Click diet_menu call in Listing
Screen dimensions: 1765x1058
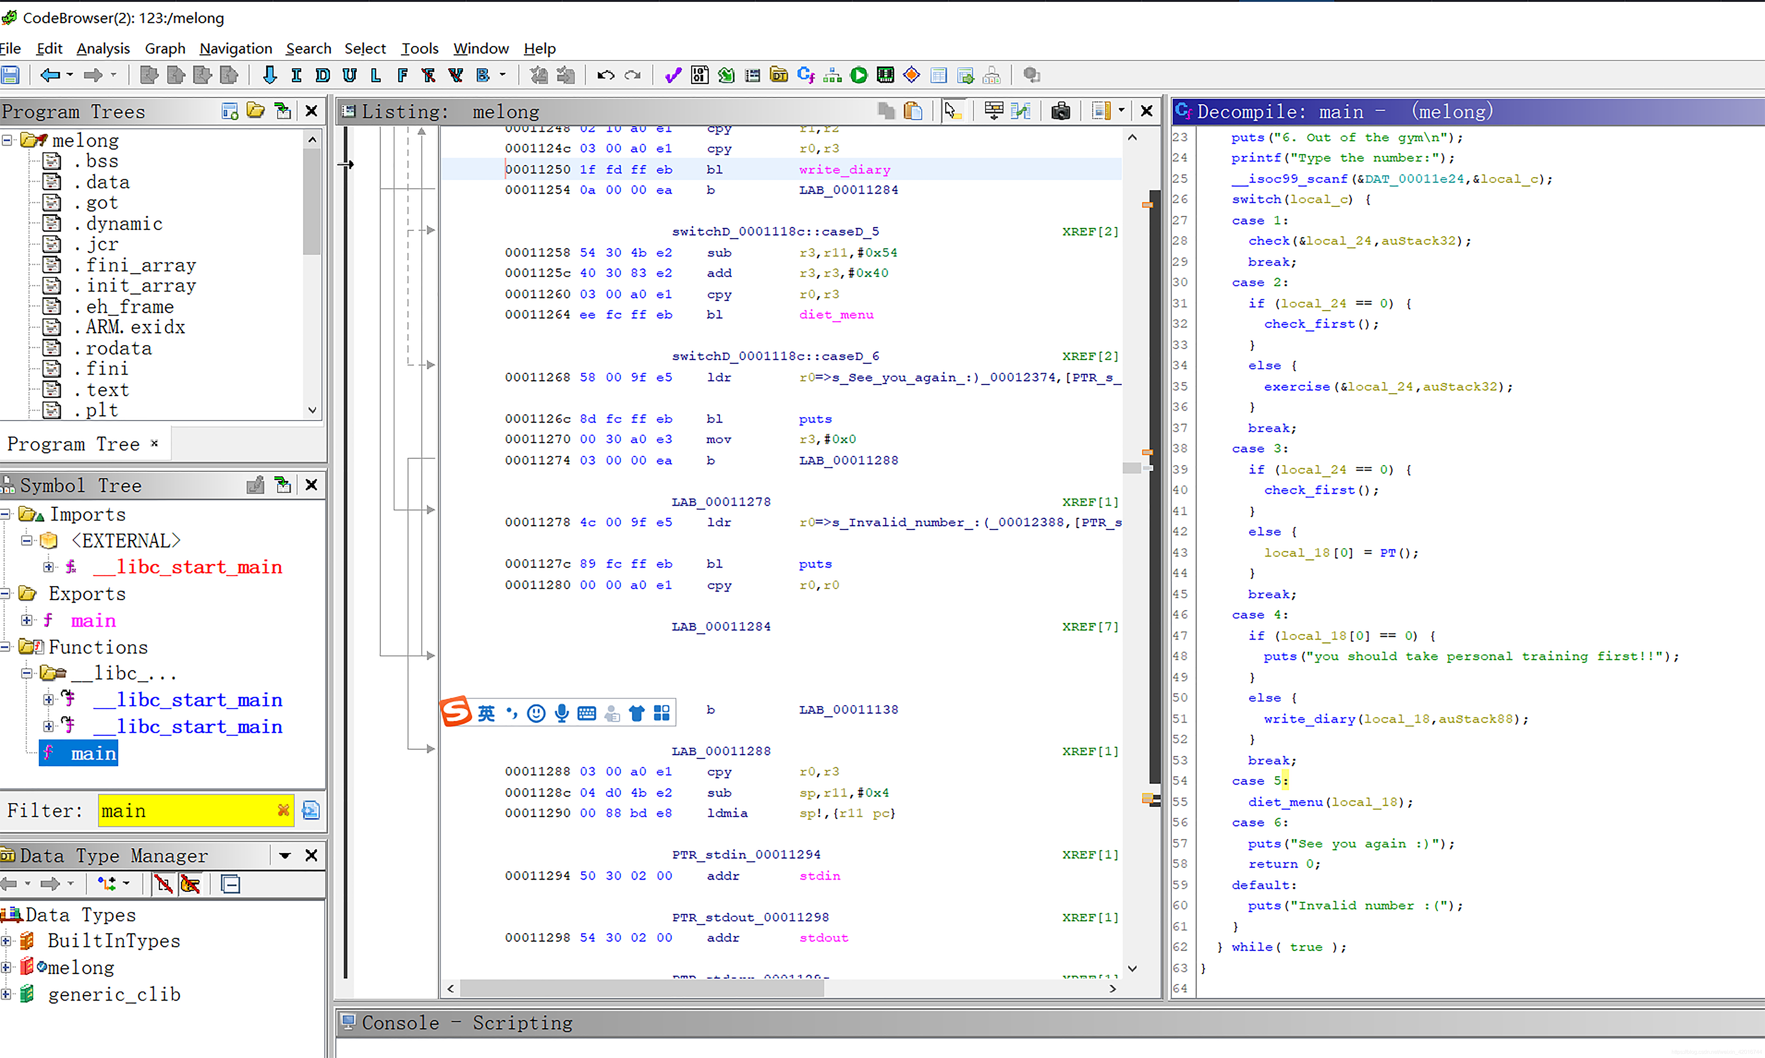click(x=836, y=314)
